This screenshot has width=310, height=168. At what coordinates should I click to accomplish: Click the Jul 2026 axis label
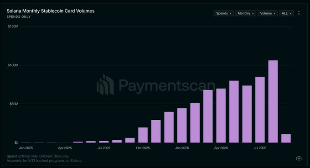[260, 148]
